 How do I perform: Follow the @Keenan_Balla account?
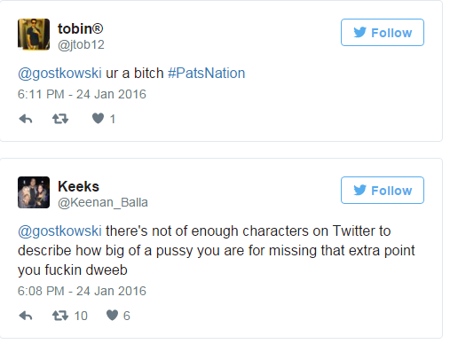pyautogui.click(x=383, y=191)
